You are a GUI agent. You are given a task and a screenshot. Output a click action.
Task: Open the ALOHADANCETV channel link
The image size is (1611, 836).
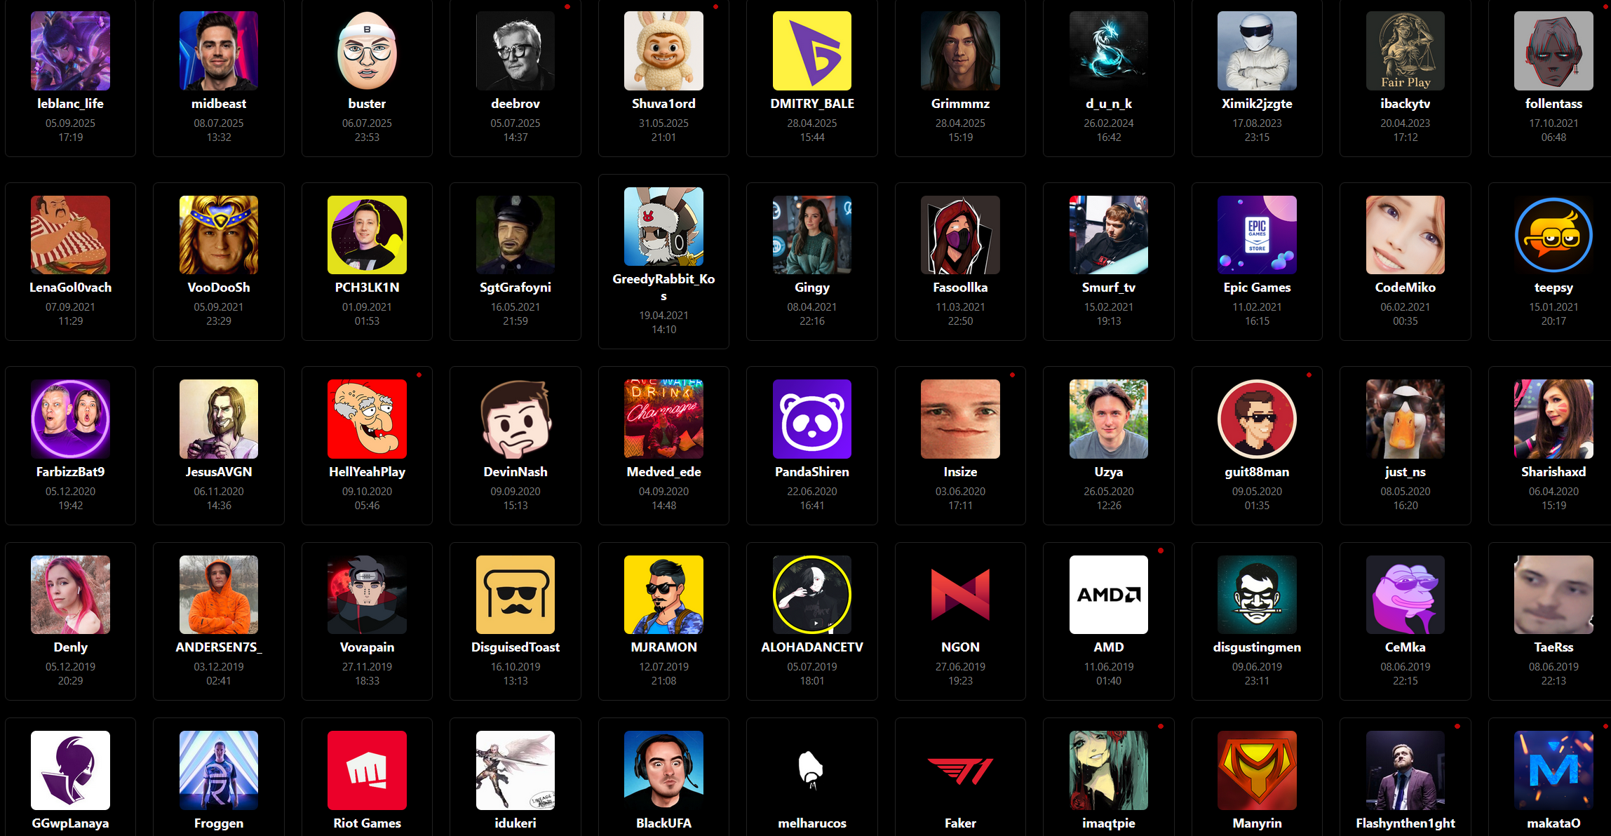pyautogui.click(x=811, y=647)
